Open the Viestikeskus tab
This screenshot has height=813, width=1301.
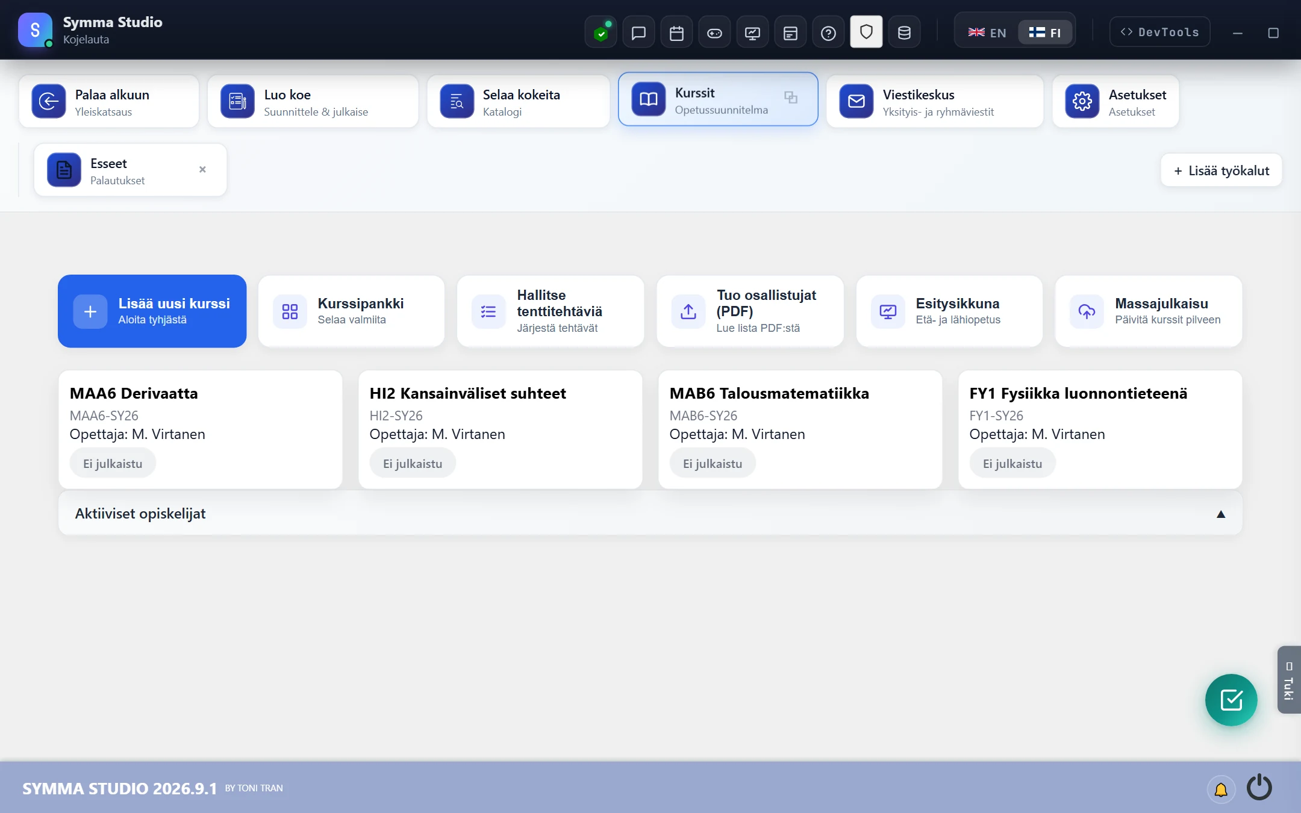[935, 102]
